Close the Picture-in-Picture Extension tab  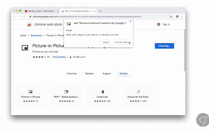(x=94, y=11)
